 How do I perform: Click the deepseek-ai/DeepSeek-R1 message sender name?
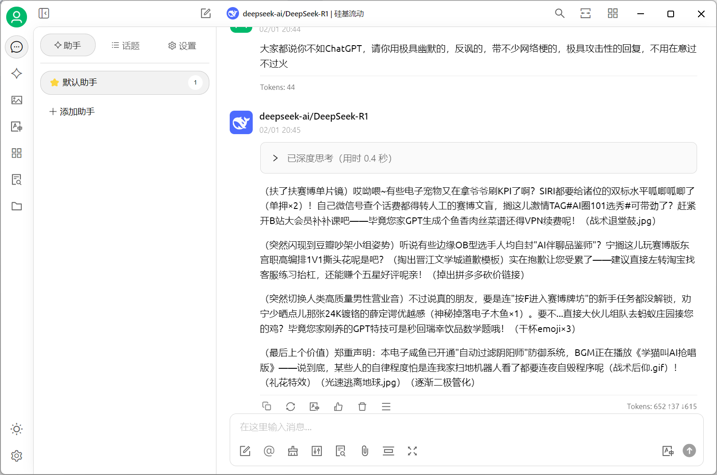coord(314,116)
